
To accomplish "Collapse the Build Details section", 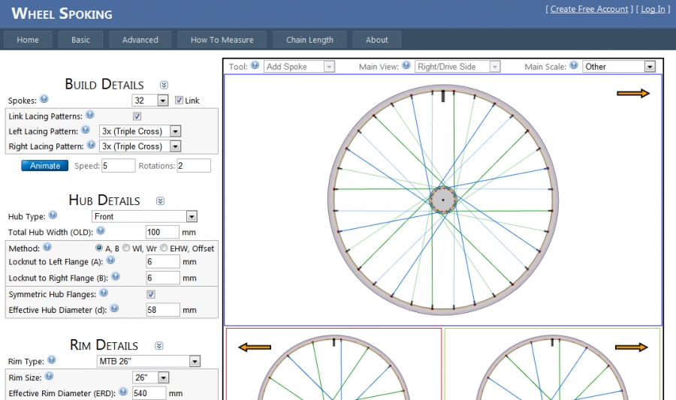I will [164, 85].
